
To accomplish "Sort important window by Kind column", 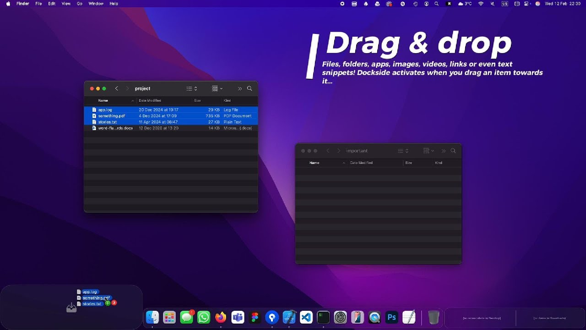I will pos(439,163).
